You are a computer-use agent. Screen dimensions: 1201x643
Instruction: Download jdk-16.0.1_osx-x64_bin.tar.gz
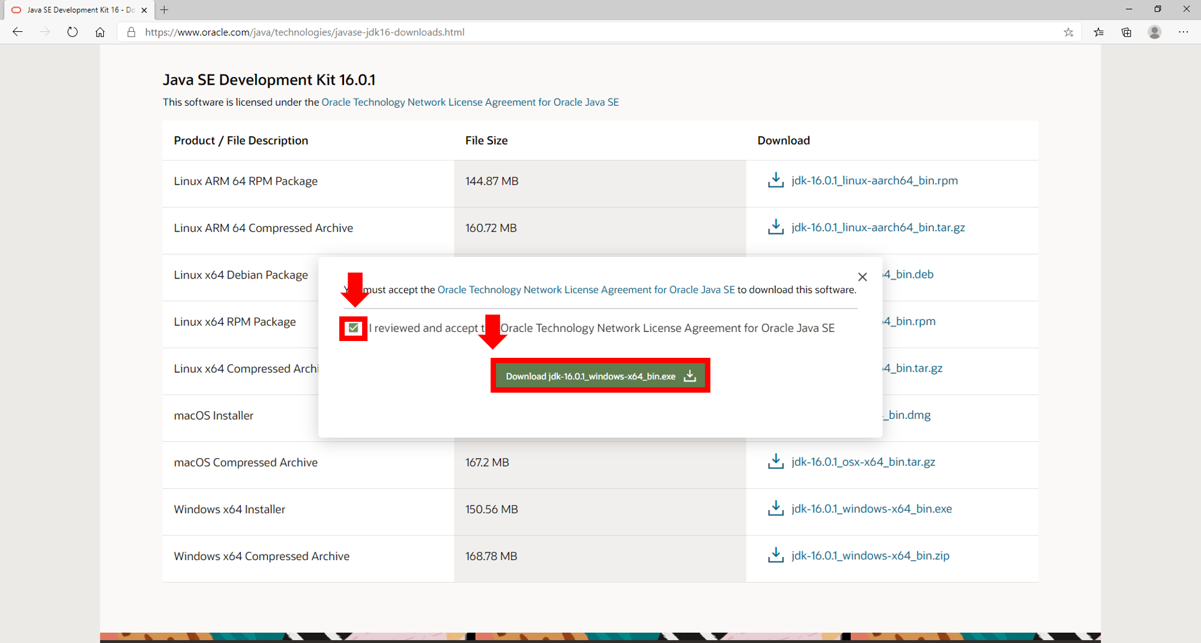tap(863, 462)
